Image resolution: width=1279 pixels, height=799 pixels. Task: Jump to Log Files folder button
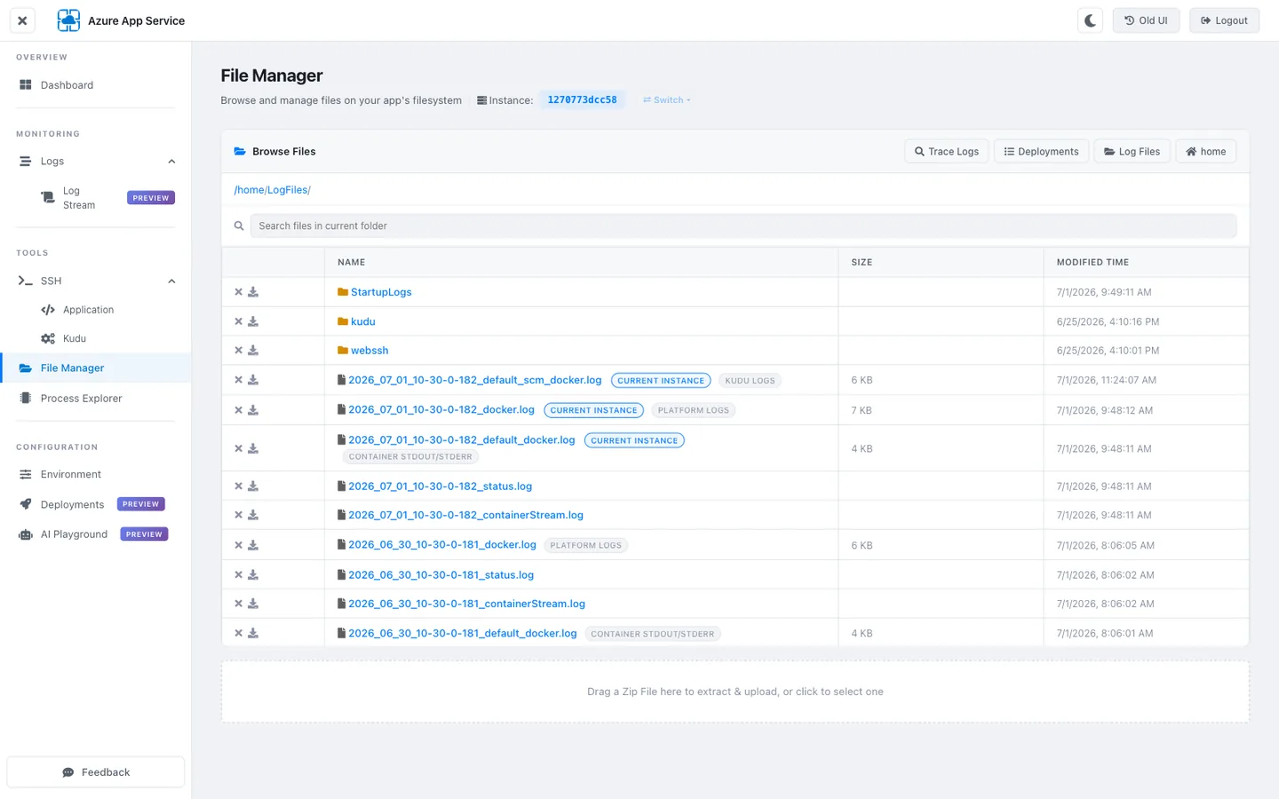point(1132,152)
